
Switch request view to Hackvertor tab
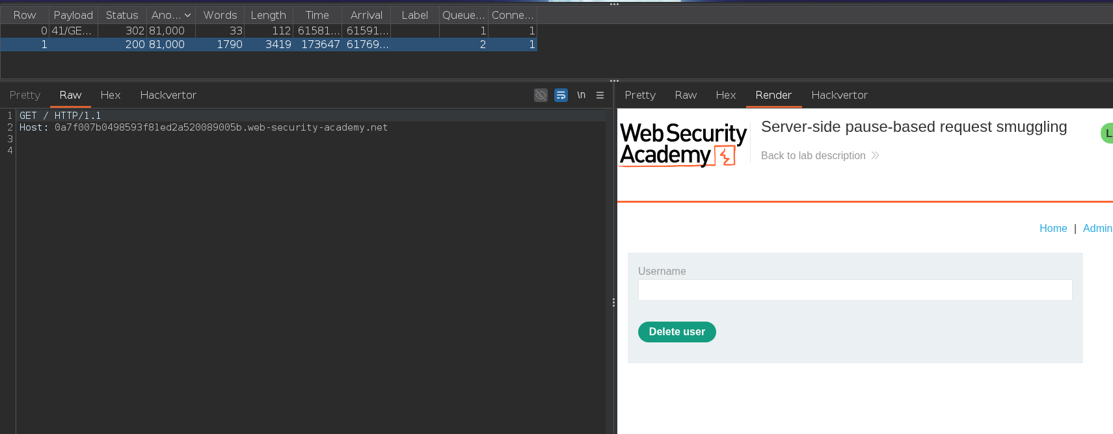[168, 95]
